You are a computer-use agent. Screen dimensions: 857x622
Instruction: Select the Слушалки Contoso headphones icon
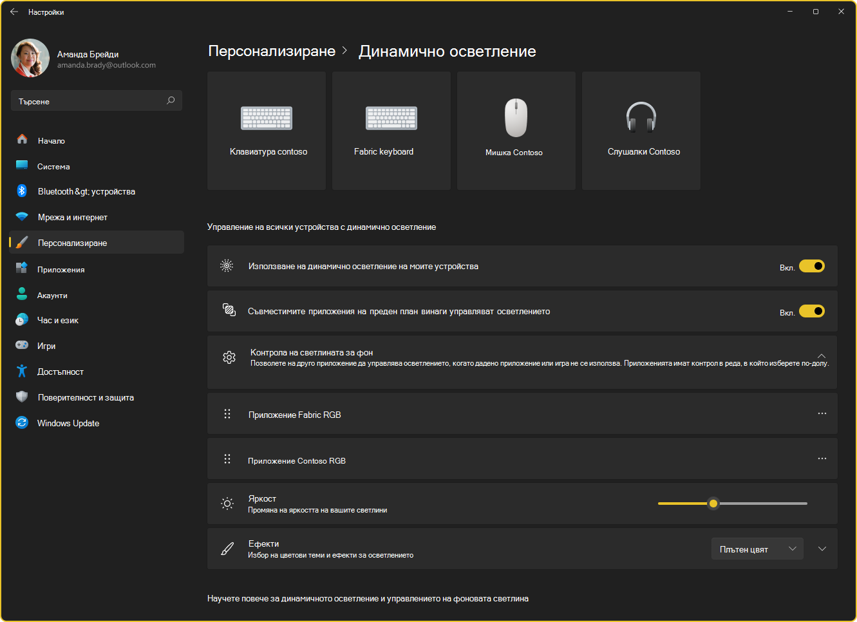pos(641,117)
